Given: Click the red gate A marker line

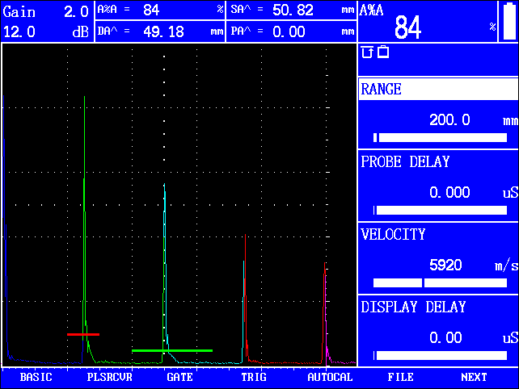Looking at the screenshot, I should 83,333.
